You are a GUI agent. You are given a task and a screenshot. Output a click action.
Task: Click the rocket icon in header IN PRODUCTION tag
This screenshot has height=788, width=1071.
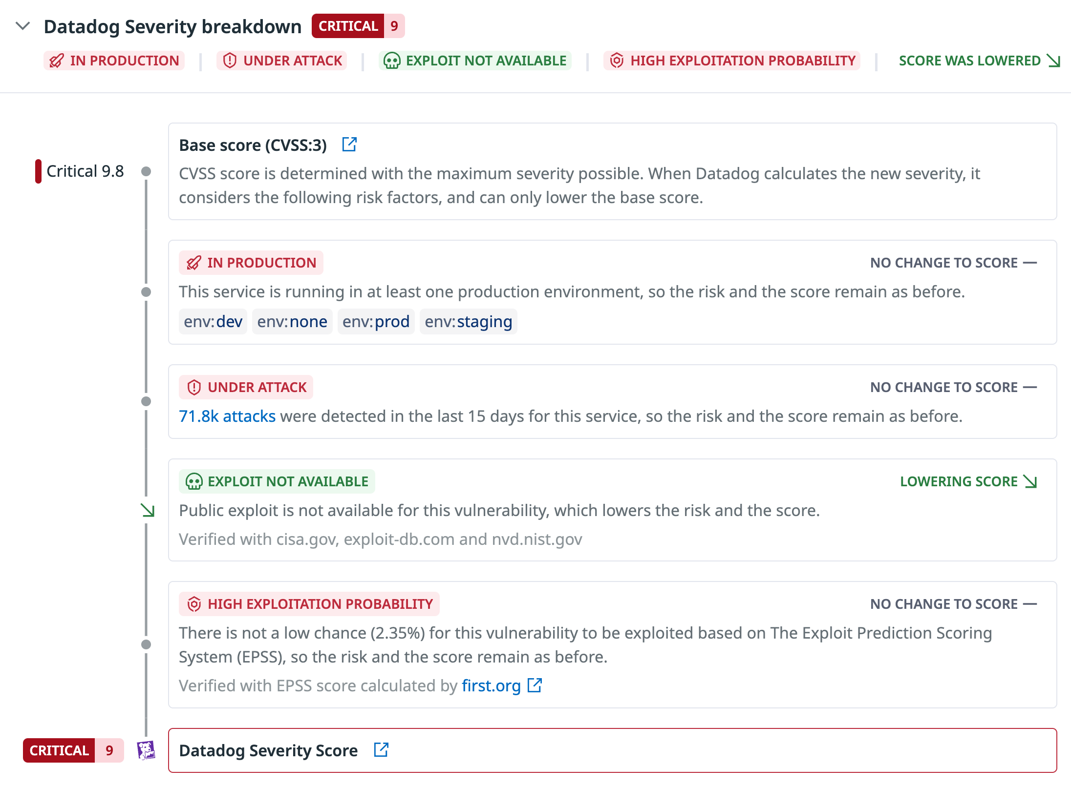pos(57,61)
